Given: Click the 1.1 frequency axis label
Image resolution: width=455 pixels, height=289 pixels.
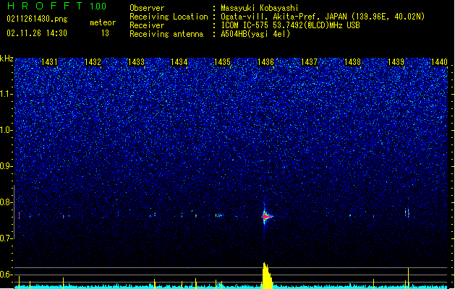Looking at the screenshot, I should (7, 94).
